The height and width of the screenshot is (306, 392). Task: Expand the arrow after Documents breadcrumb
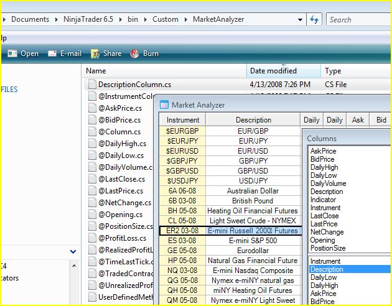56,19
